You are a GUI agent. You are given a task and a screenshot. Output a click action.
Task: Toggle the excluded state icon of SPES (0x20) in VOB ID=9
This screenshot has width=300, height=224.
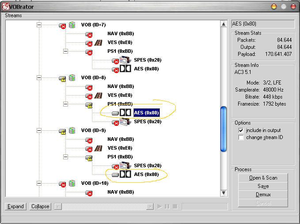pyautogui.click(x=115, y=166)
